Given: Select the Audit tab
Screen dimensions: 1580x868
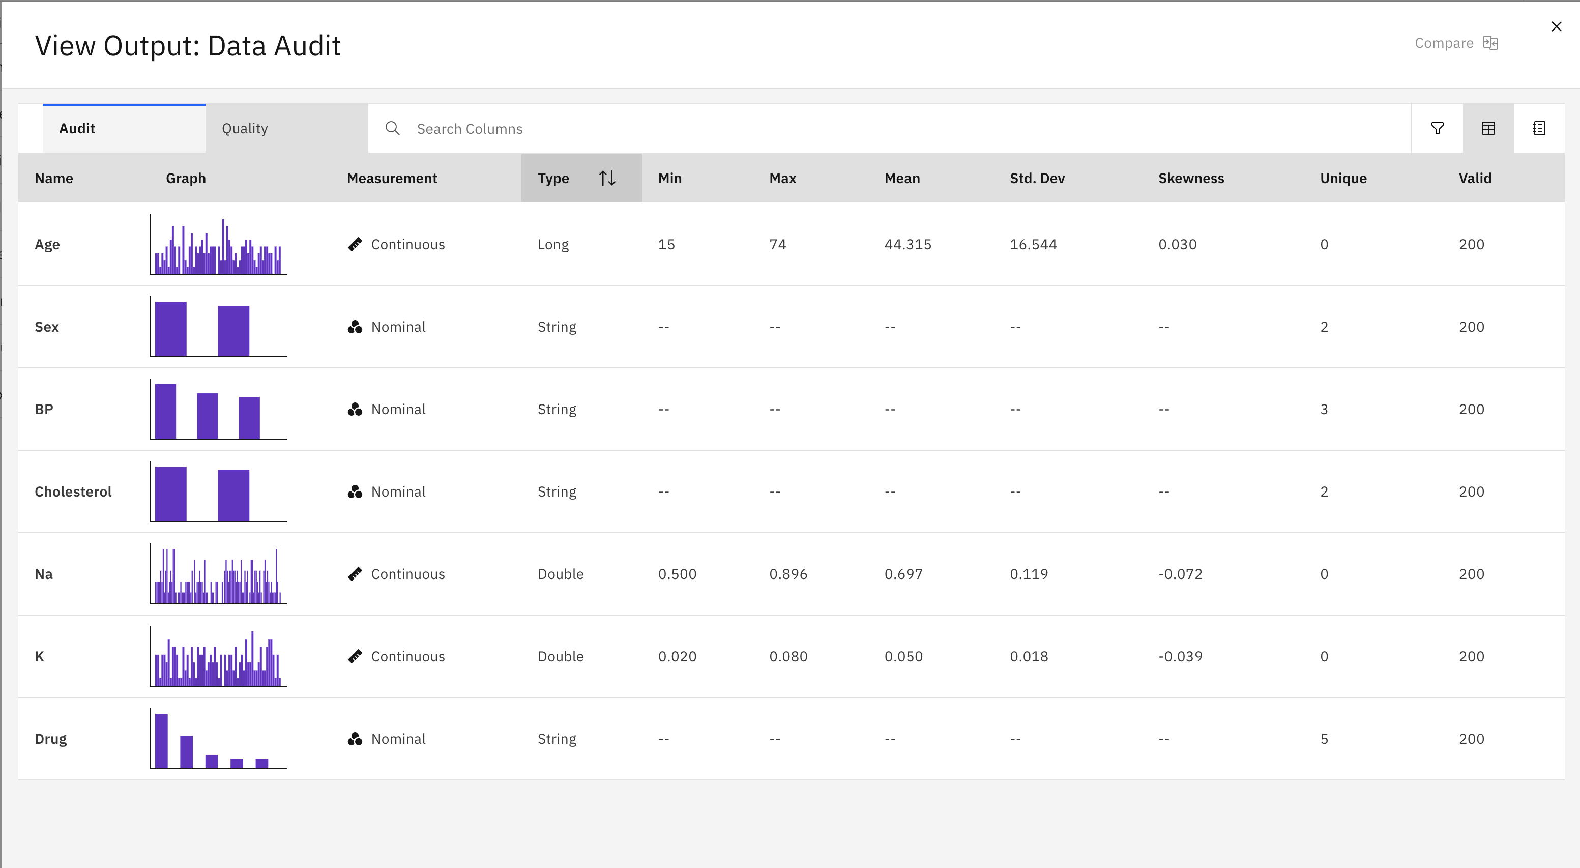Looking at the screenshot, I should click(x=124, y=128).
